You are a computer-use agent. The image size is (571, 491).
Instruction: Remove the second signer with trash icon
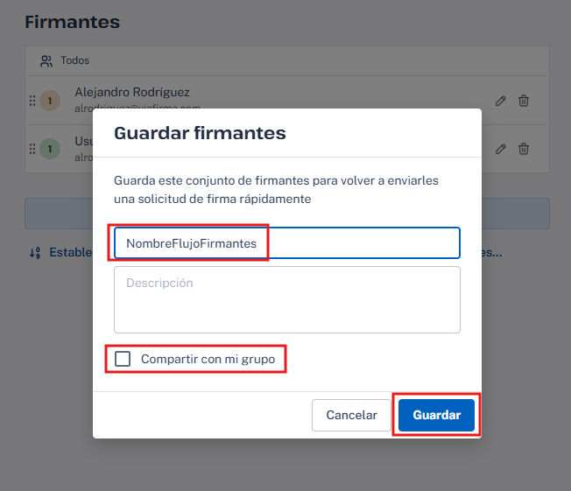pos(524,149)
